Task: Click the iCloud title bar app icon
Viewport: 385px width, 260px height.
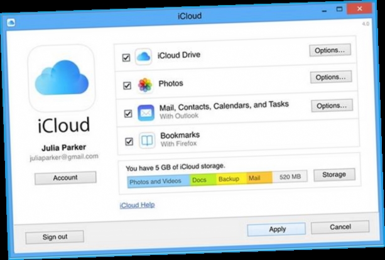Action: tap(11, 23)
